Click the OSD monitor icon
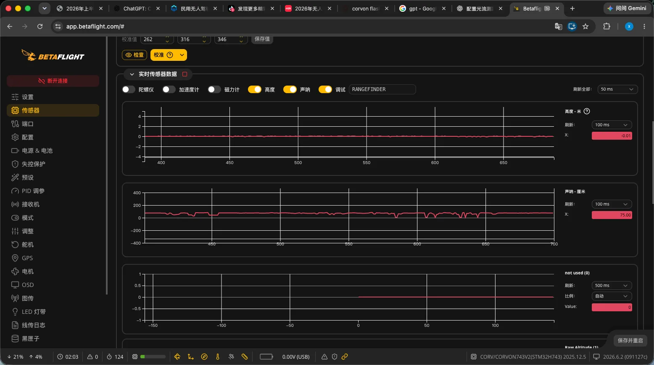This screenshot has width=654, height=365. click(15, 285)
